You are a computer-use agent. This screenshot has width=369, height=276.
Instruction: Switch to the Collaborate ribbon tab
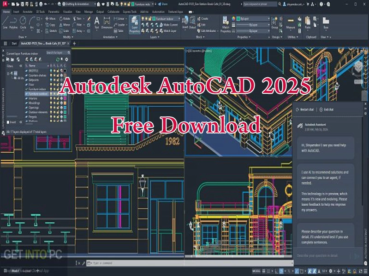[113, 11]
